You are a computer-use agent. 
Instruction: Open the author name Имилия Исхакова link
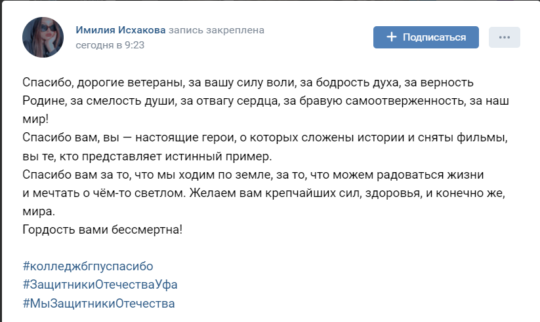point(121,30)
